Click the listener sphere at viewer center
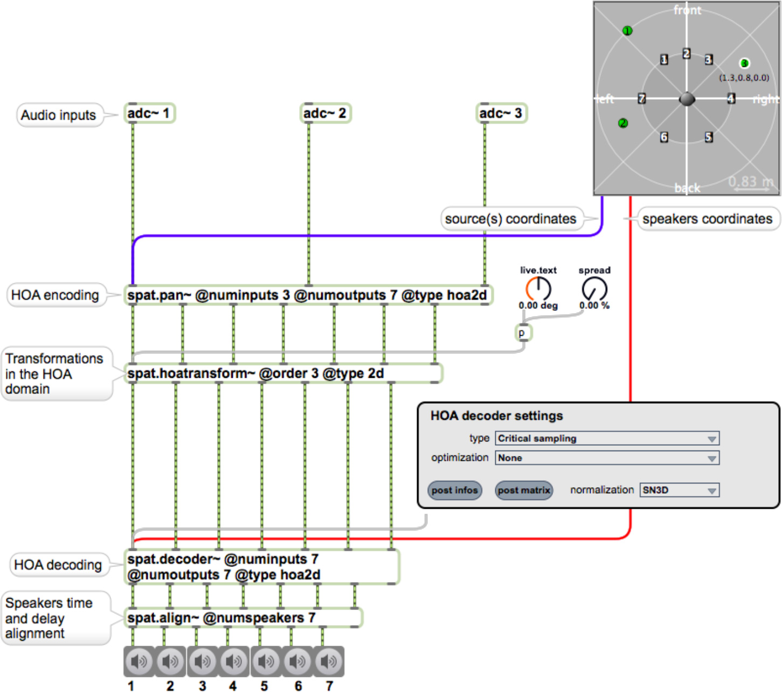The height and width of the screenshot is (692, 782). click(x=687, y=99)
